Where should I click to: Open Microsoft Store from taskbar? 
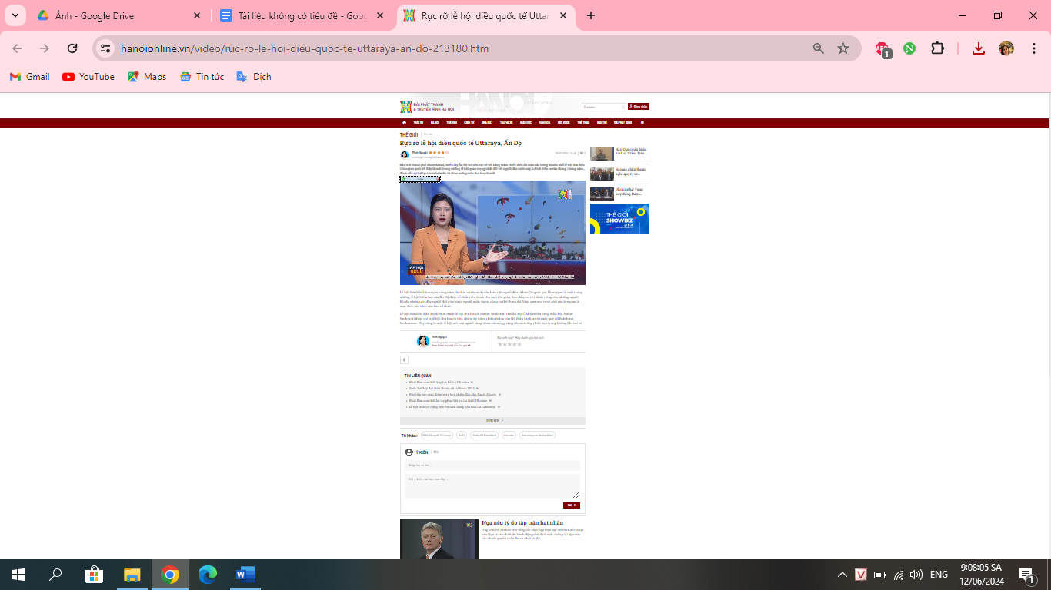point(95,575)
